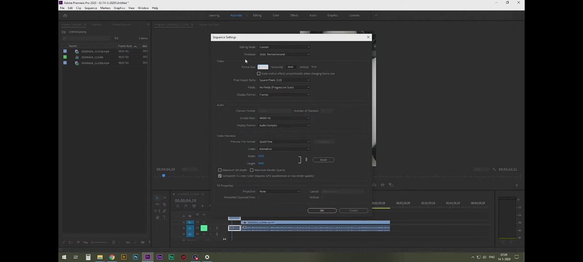Open the Graphics menu in menu bar
The width and height of the screenshot is (583, 262).
click(120, 8)
